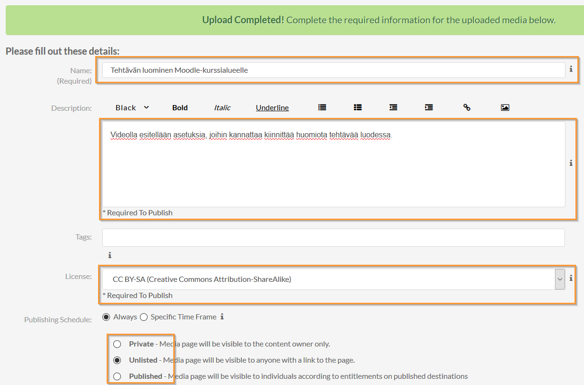Screen dimensions: 584x385
Task: Select the Published visibility option
Action: 117,376
